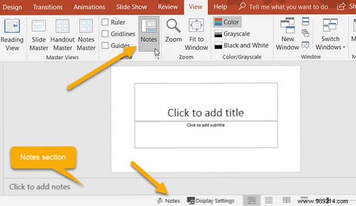This screenshot has height=206, width=356.
Task: Select the View tab
Action: [195, 7]
